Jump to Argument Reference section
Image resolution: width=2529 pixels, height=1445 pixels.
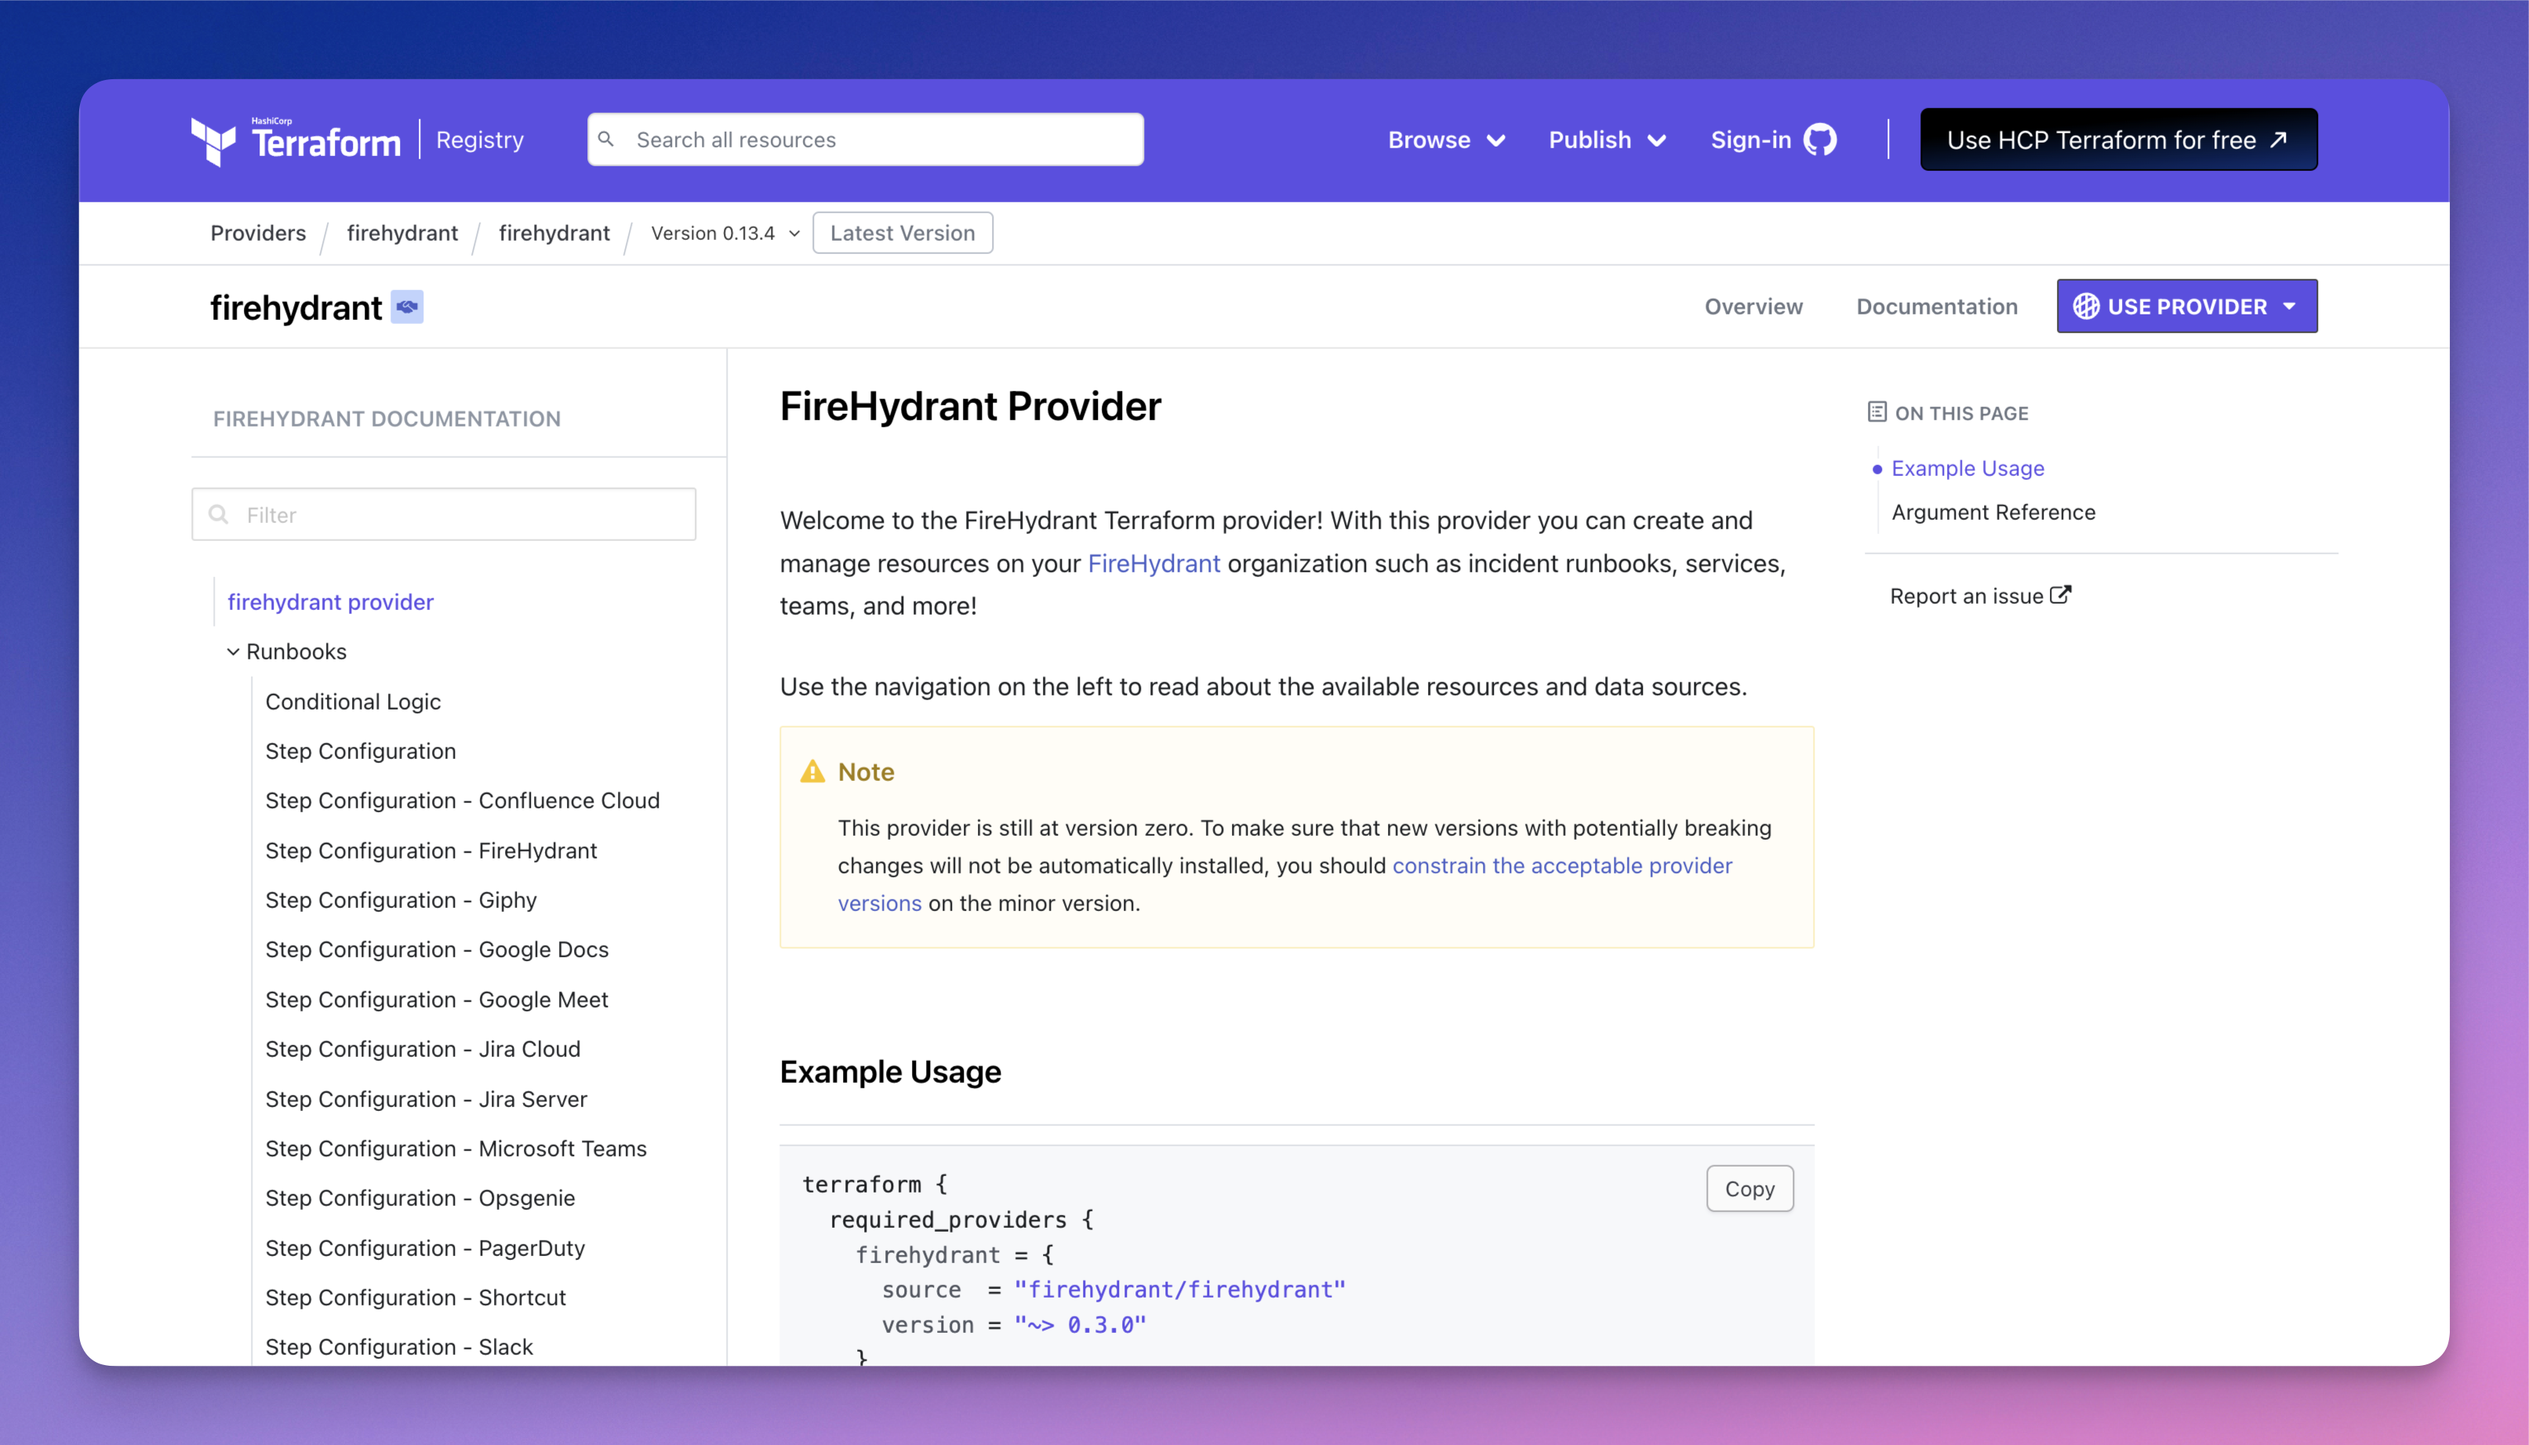click(1992, 512)
